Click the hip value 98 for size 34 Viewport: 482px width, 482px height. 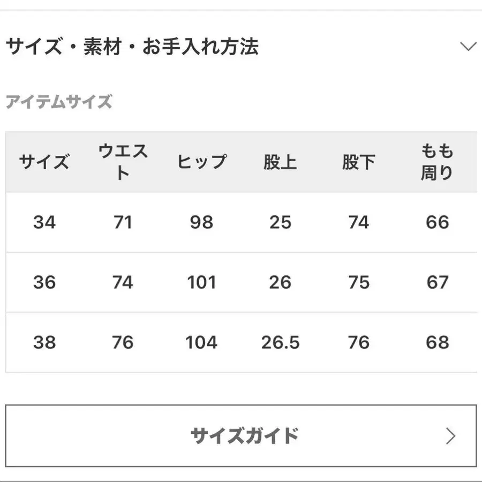(x=201, y=222)
